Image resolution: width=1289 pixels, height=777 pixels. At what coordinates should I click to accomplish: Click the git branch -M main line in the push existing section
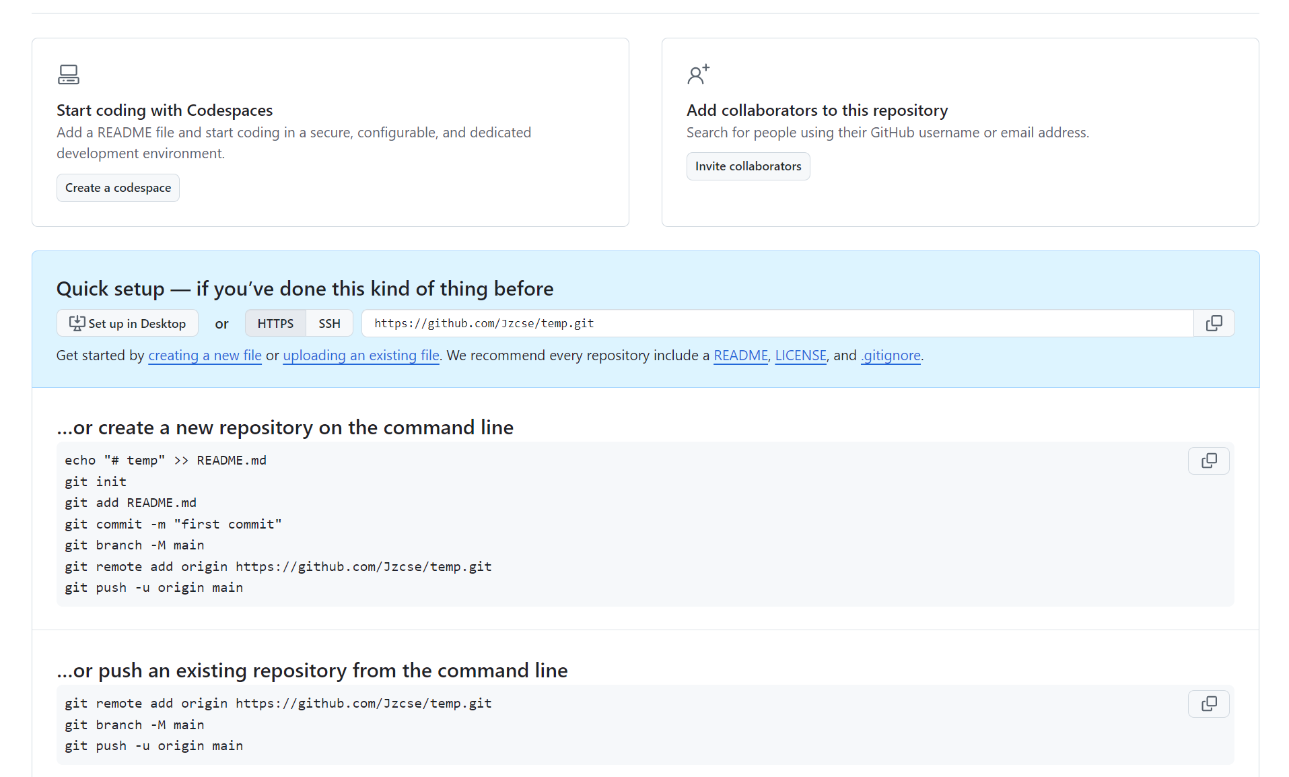[134, 724]
